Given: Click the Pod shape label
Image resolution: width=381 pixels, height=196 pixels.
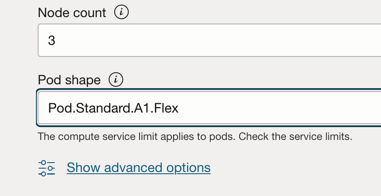Looking at the screenshot, I should 69,80.
